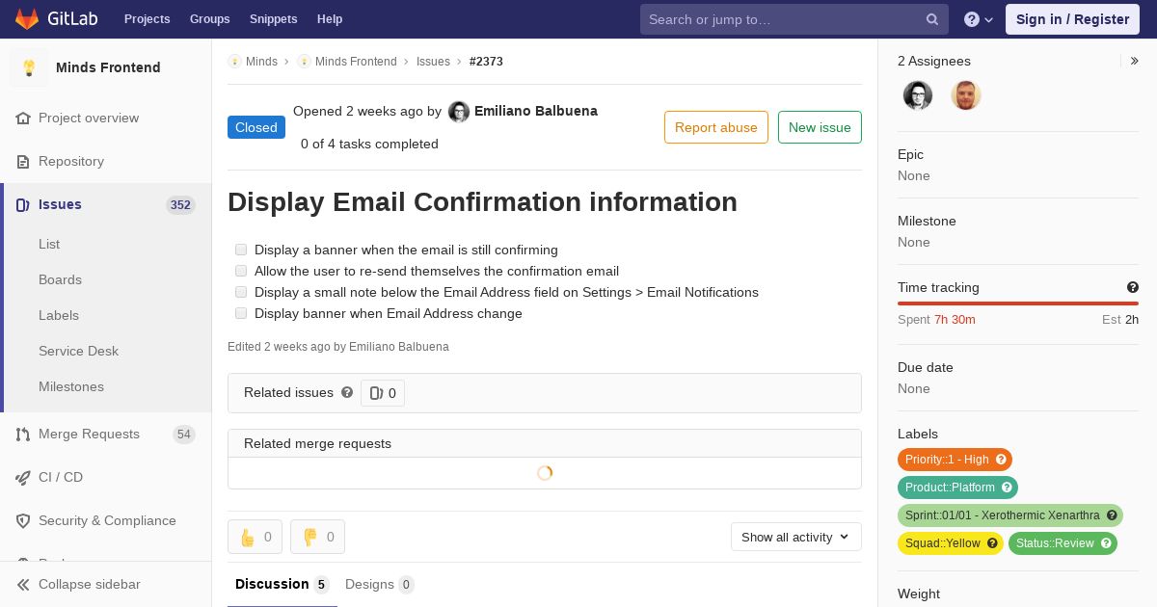Collapse the right sidebar with double chevron
This screenshot has height=607, width=1157.
[x=1134, y=61]
